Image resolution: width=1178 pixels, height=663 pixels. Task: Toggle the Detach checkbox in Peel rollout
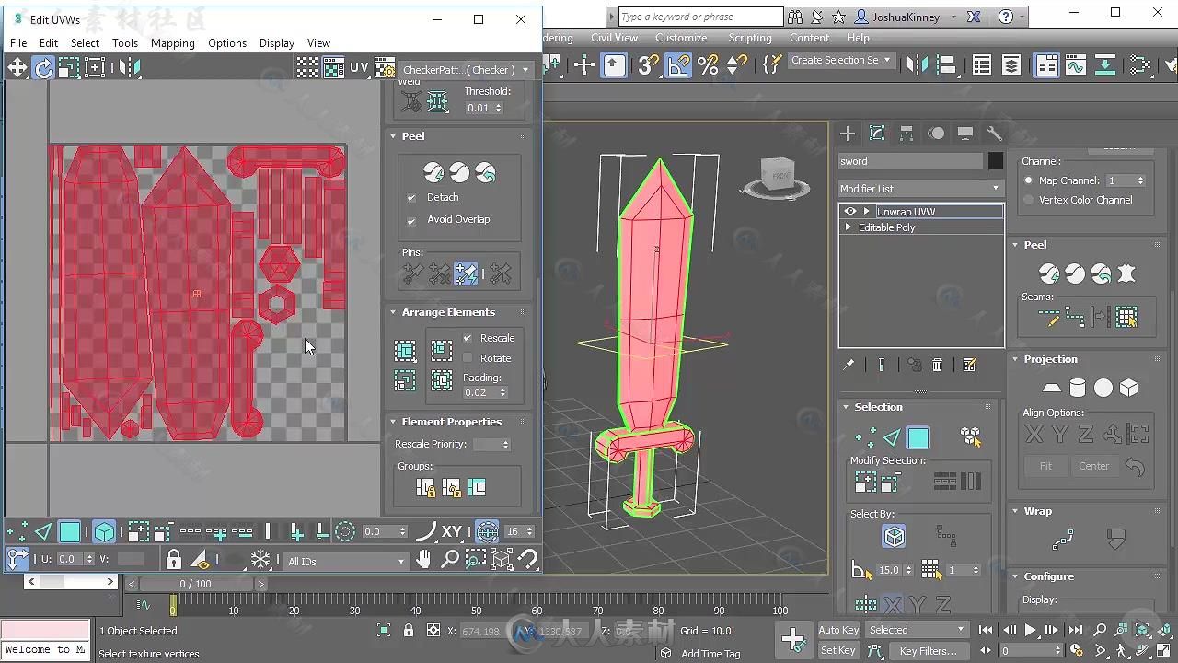[411, 197]
